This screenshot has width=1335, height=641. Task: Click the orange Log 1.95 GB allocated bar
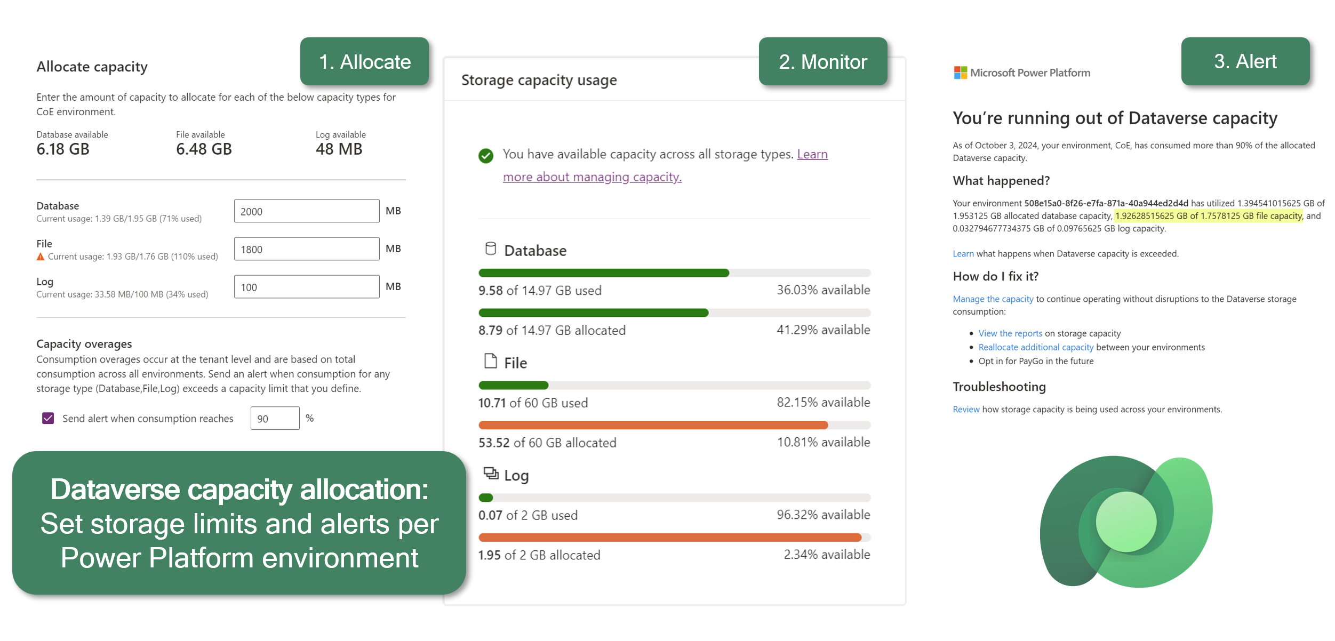674,538
